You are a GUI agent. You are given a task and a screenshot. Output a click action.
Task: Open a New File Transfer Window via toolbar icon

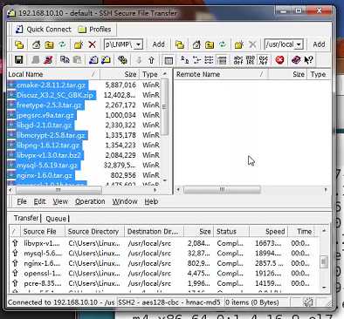[106, 60]
